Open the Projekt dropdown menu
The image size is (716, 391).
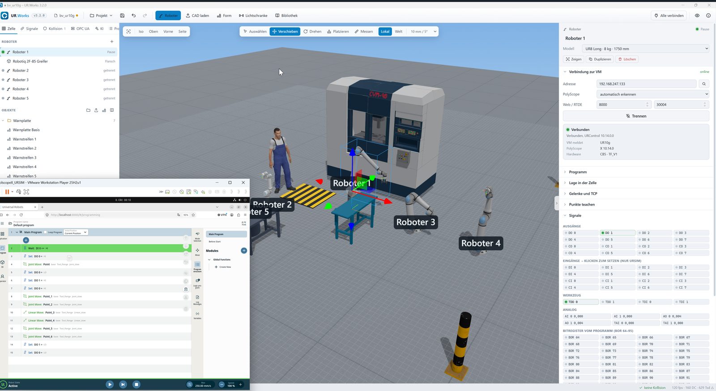click(101, 16)
